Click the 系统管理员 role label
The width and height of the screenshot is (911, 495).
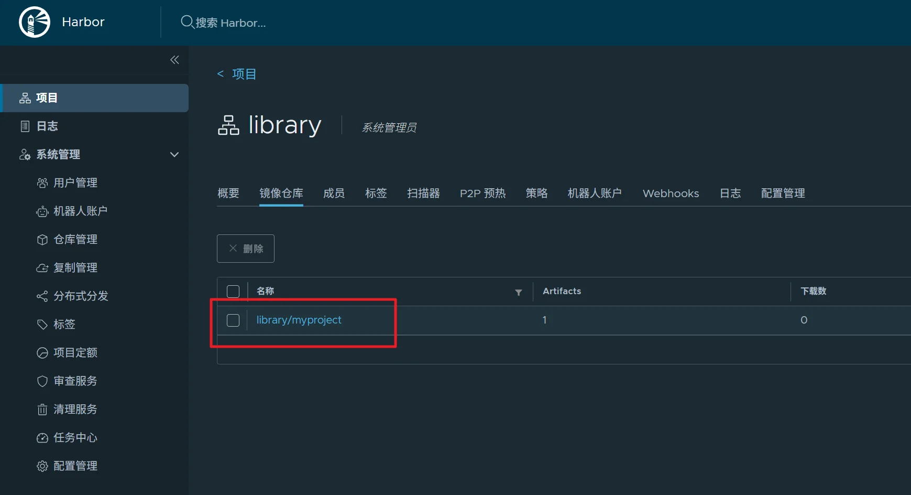tap(389, 127)
